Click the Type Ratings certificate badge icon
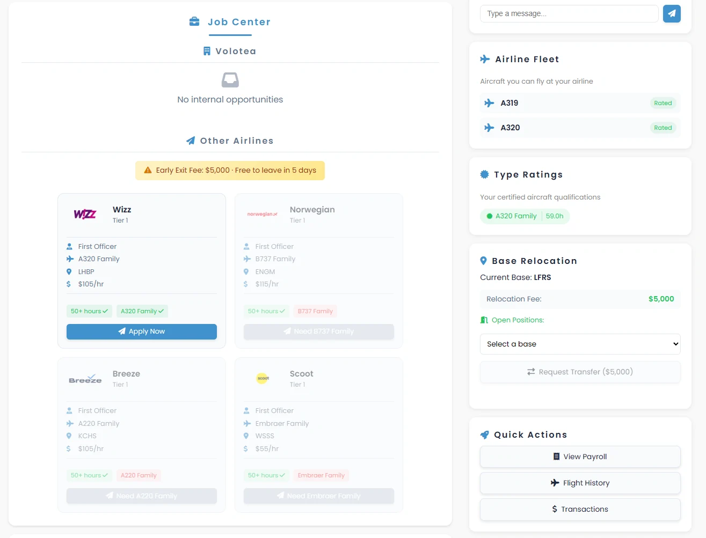The height and width of the screenshot is (538, 706). coord(484,174)
